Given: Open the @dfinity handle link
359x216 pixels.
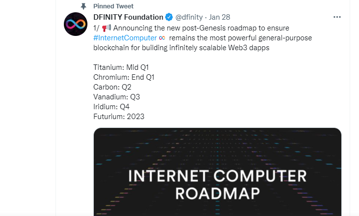Looking at the screenshot, I should click(x=189, y=17).
